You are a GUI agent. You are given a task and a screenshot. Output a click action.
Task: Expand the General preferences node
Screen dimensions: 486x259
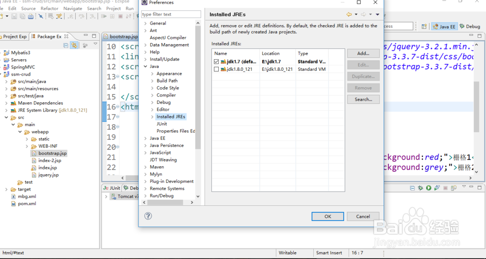[145, 23]
